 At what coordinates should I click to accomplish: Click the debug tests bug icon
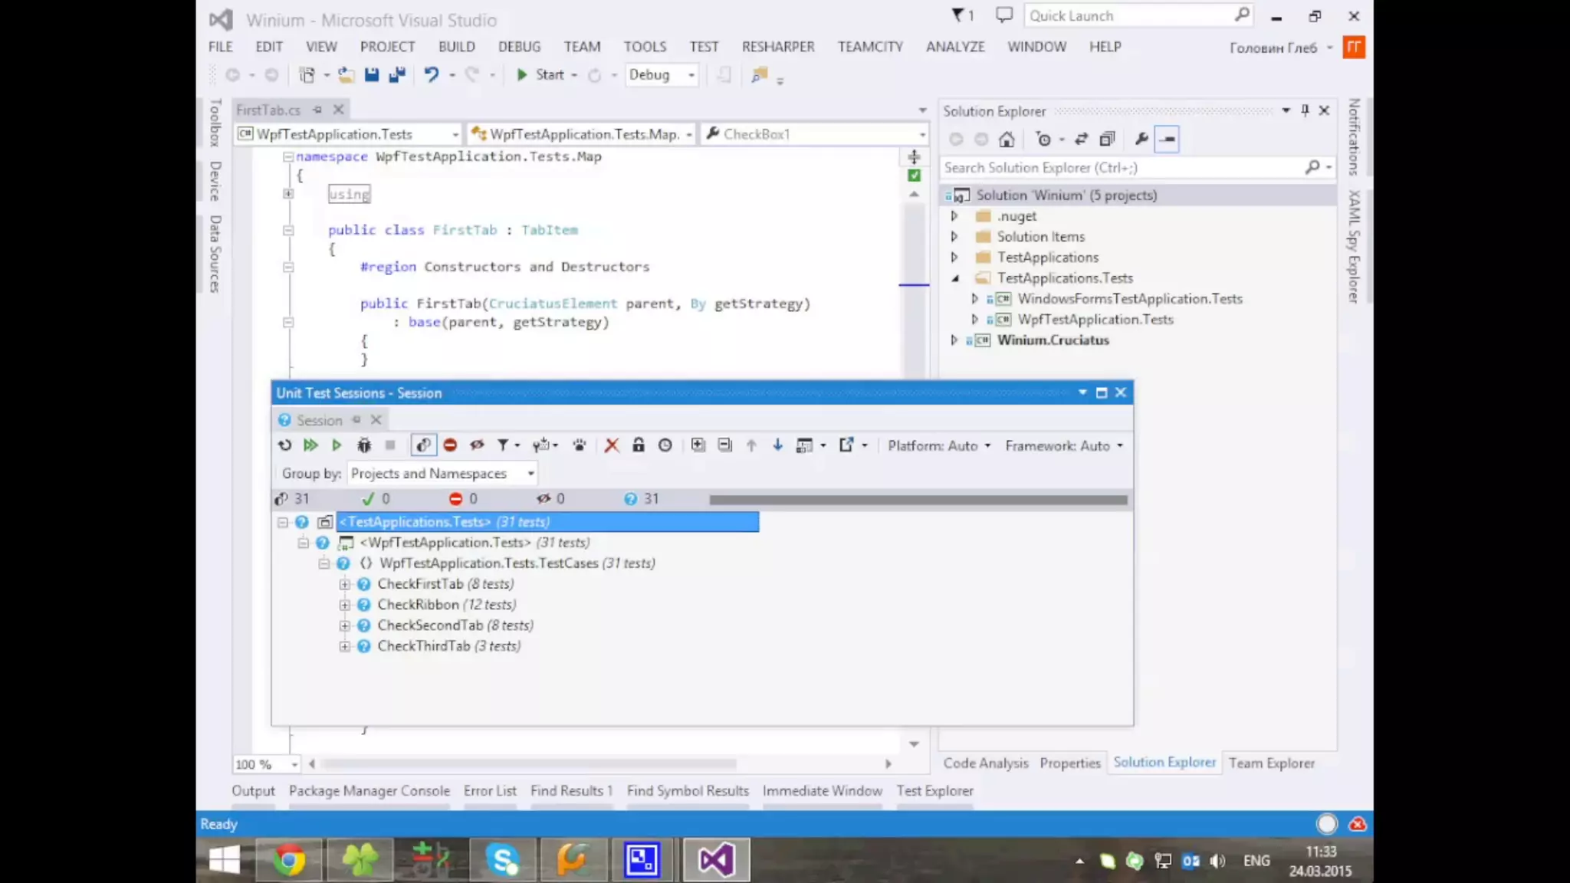point(364,445)
